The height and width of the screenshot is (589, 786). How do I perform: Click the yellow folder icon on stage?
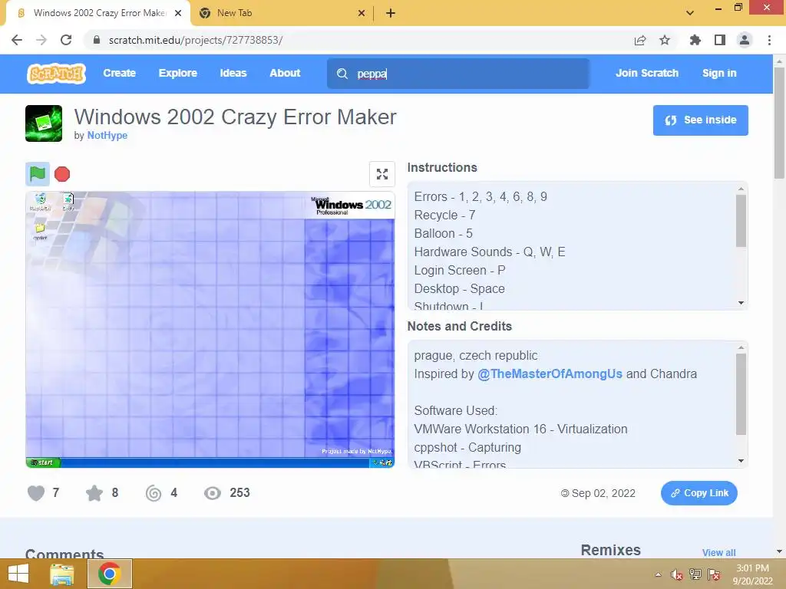coord(40,231)
